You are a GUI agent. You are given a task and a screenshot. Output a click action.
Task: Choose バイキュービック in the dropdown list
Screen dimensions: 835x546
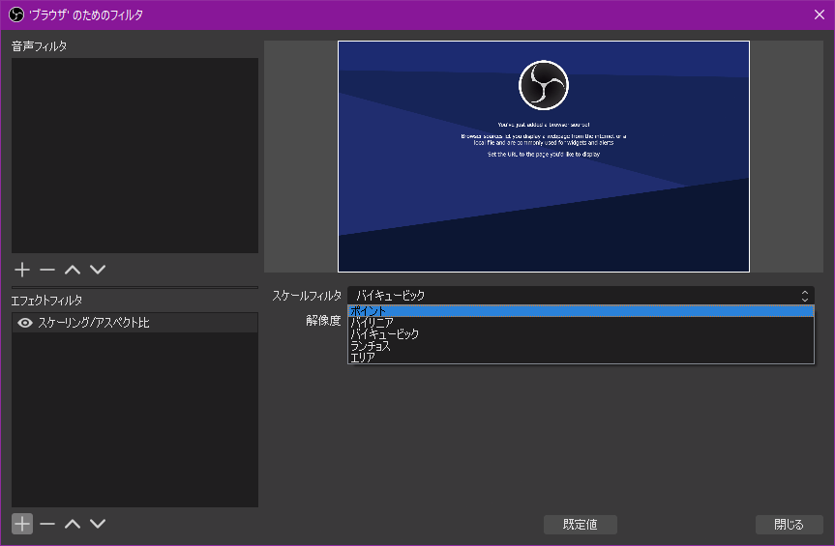(581, 334)
